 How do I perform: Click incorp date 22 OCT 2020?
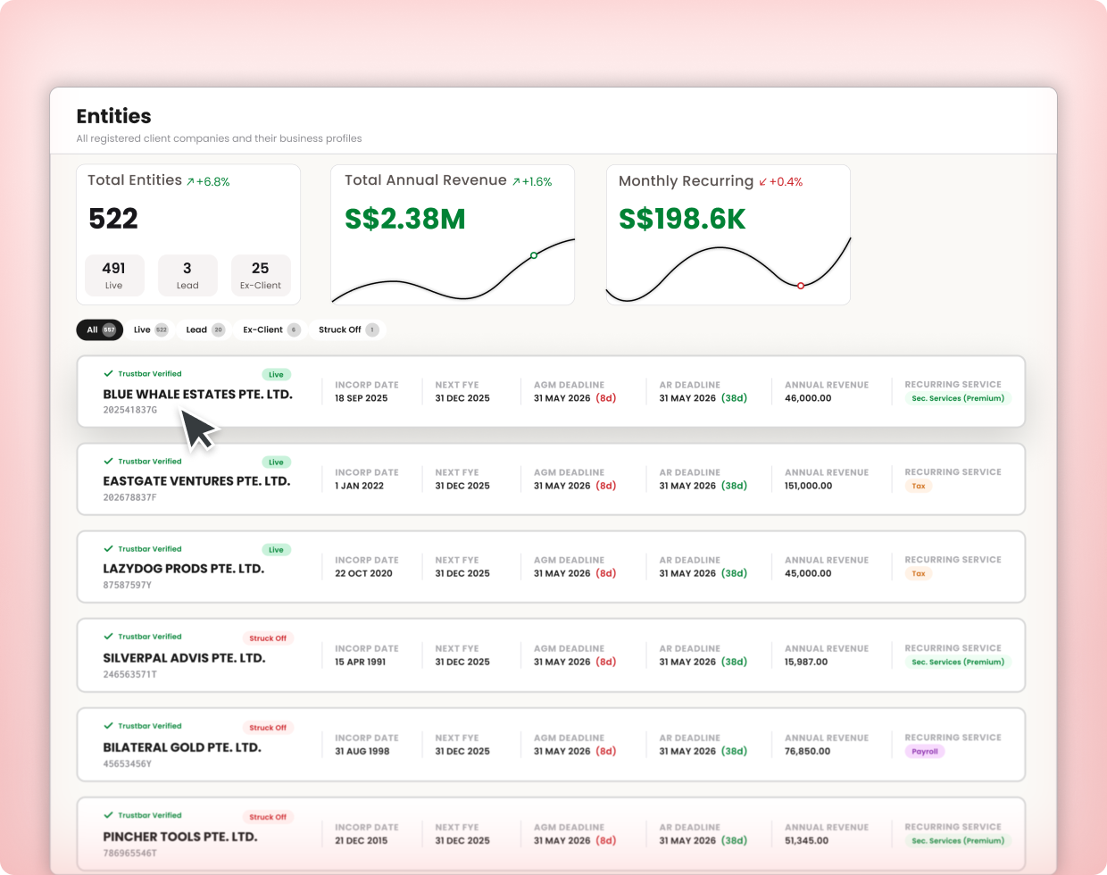[x=364, y=573]
